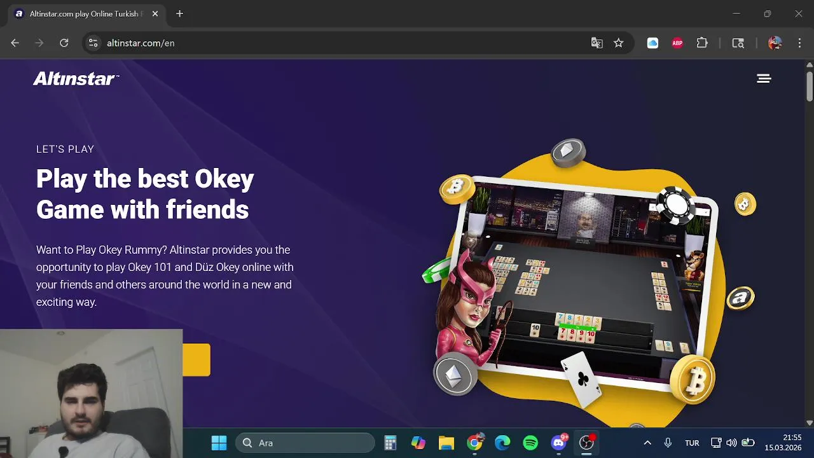The image size is (814, 458).
Task: Open Microsoft Edge from the taskbar
Action: [x=502, y=443]
